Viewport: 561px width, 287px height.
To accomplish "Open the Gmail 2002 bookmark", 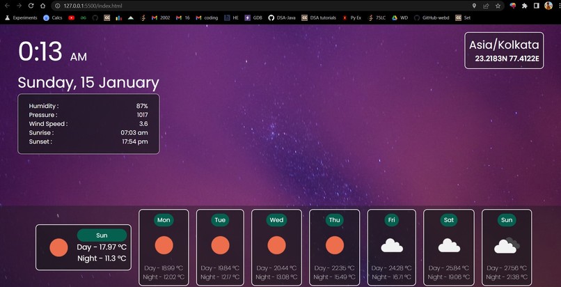I will click(161, 17).
